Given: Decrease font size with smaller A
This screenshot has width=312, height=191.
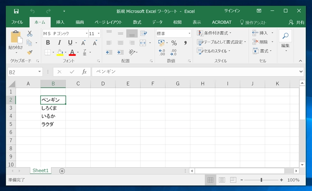Looking at the screenshot, I should point(95,43).
